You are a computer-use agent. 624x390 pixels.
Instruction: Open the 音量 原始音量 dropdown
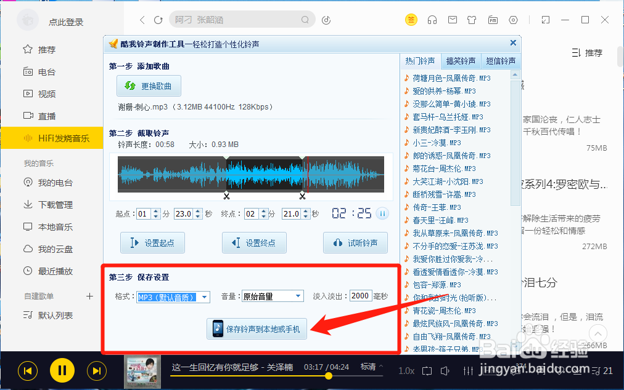pos(273,296)
